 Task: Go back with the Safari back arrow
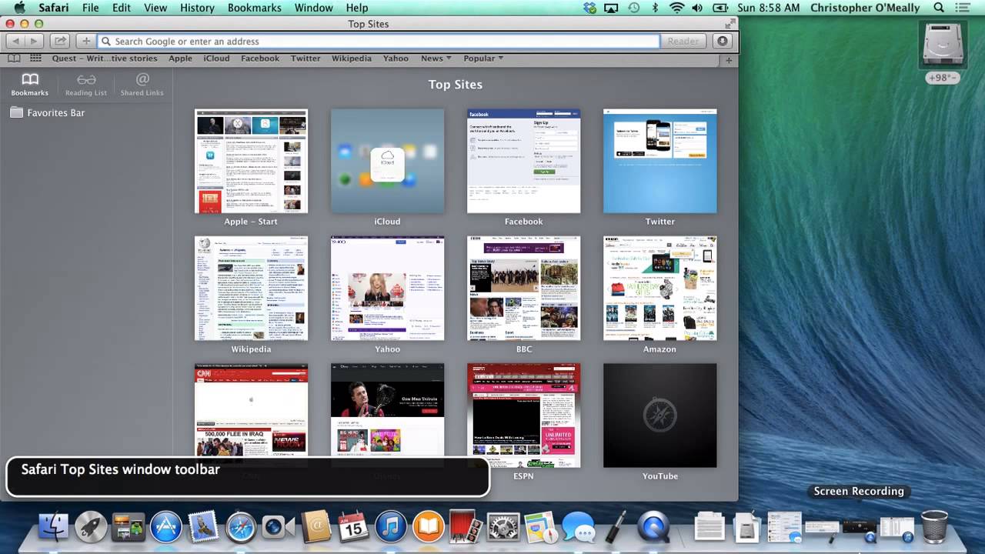(15, 41)
